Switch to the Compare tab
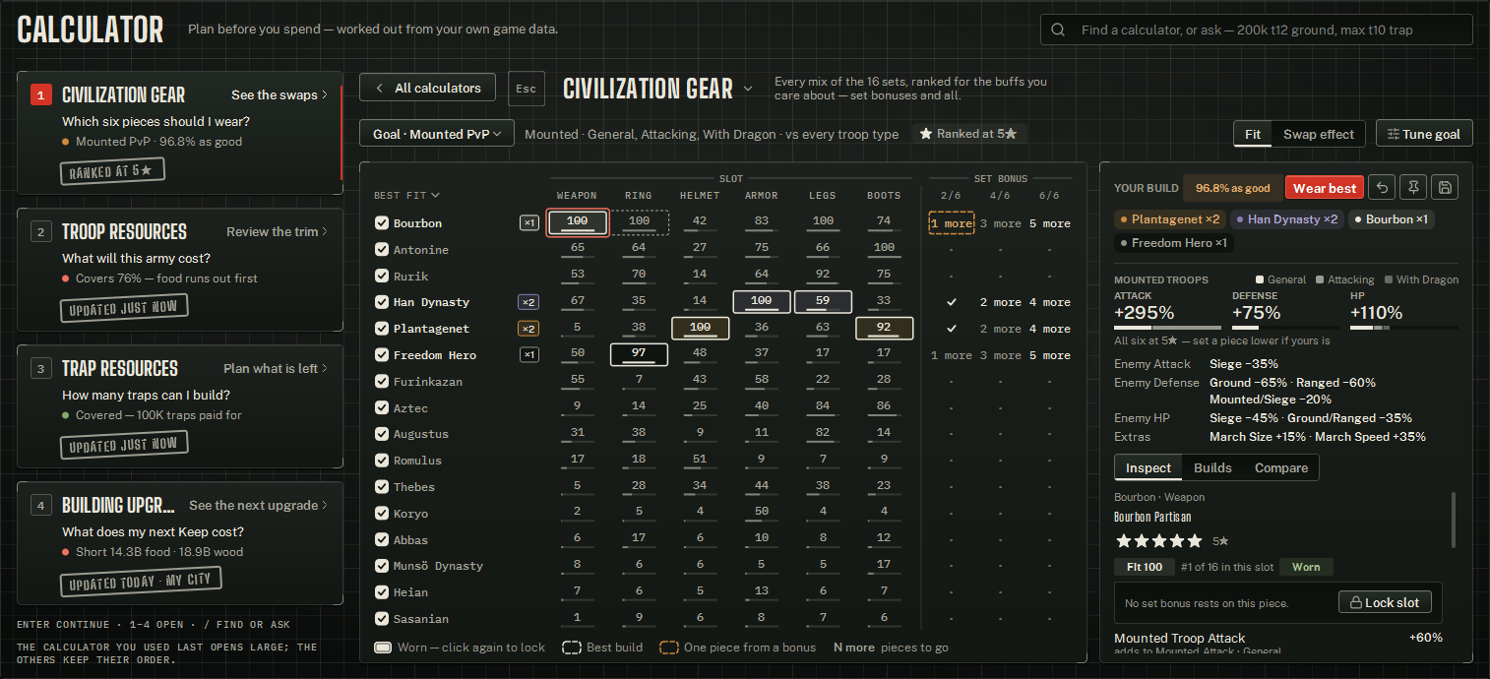Image resolution: width=1490 pixels, height=679 pixels. click(1281, 467)
